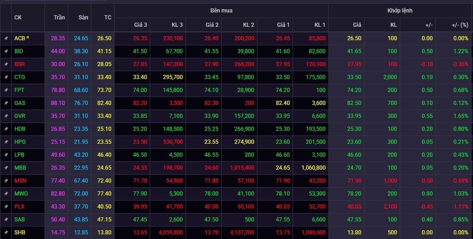Viewport: 473px width, 239px height.
Task: Click SHB ticker symbol
Action: tap(19, 232)
